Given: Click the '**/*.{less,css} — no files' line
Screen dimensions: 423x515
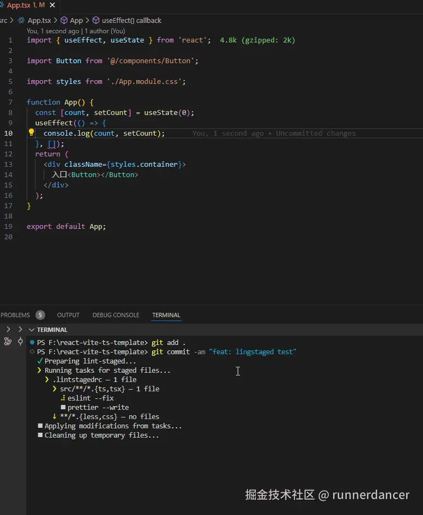Looking at the screenshot, I should [x=110, y=416].
